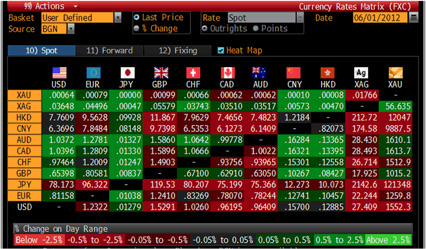This screenshot has height=249, width=426.
Task: Select the Japan flag icon above JPY
Action: pyautogui.click(x=127, y=72)
